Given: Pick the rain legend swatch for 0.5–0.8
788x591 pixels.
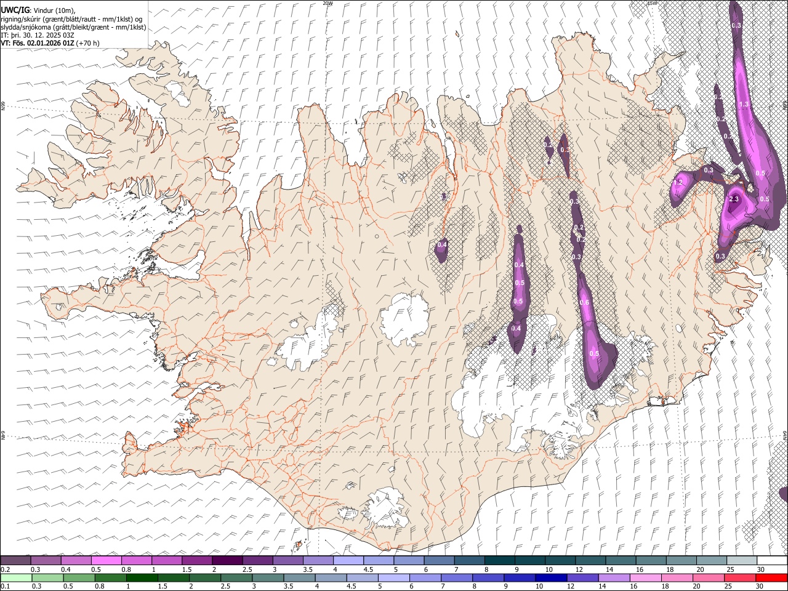Looking at the screenshot, I should pyautogui.click(x=79, y=578).
